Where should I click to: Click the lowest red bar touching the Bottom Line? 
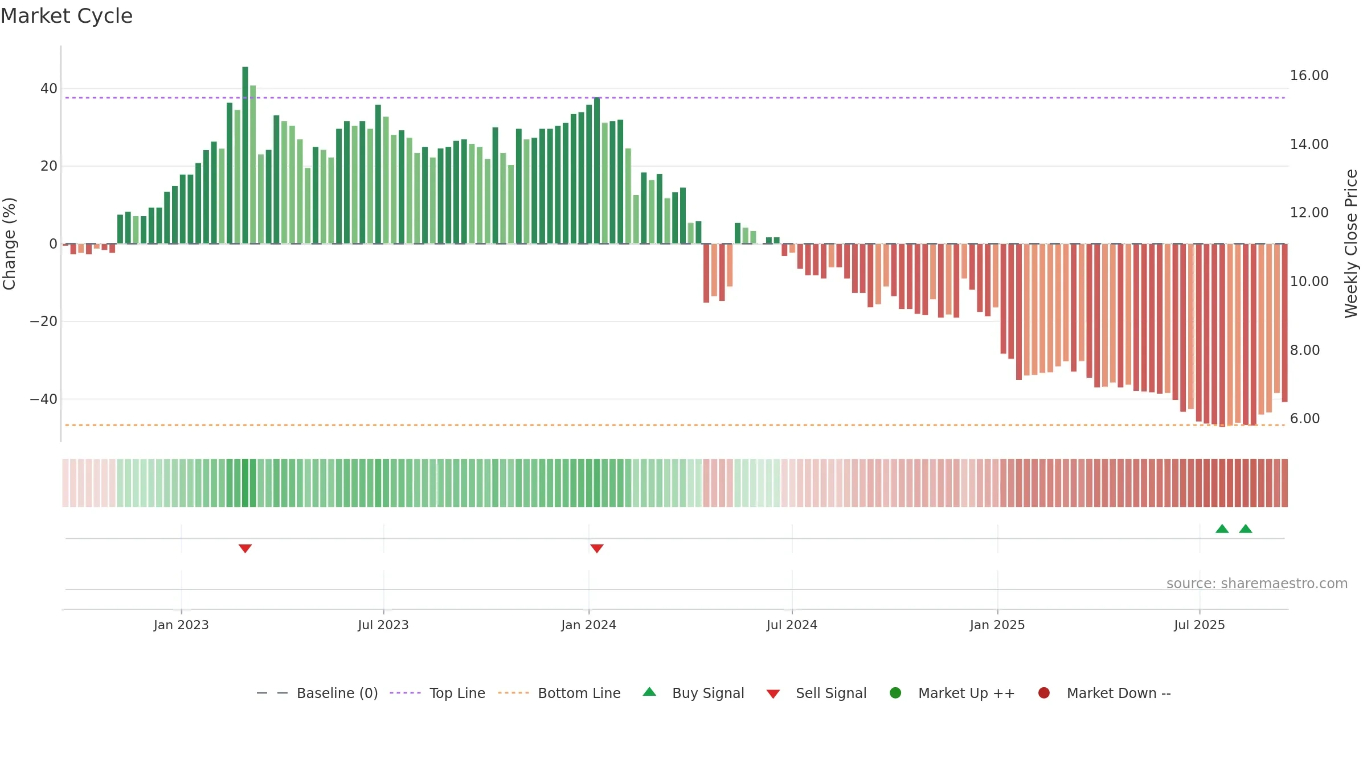tap(1222, 335)
